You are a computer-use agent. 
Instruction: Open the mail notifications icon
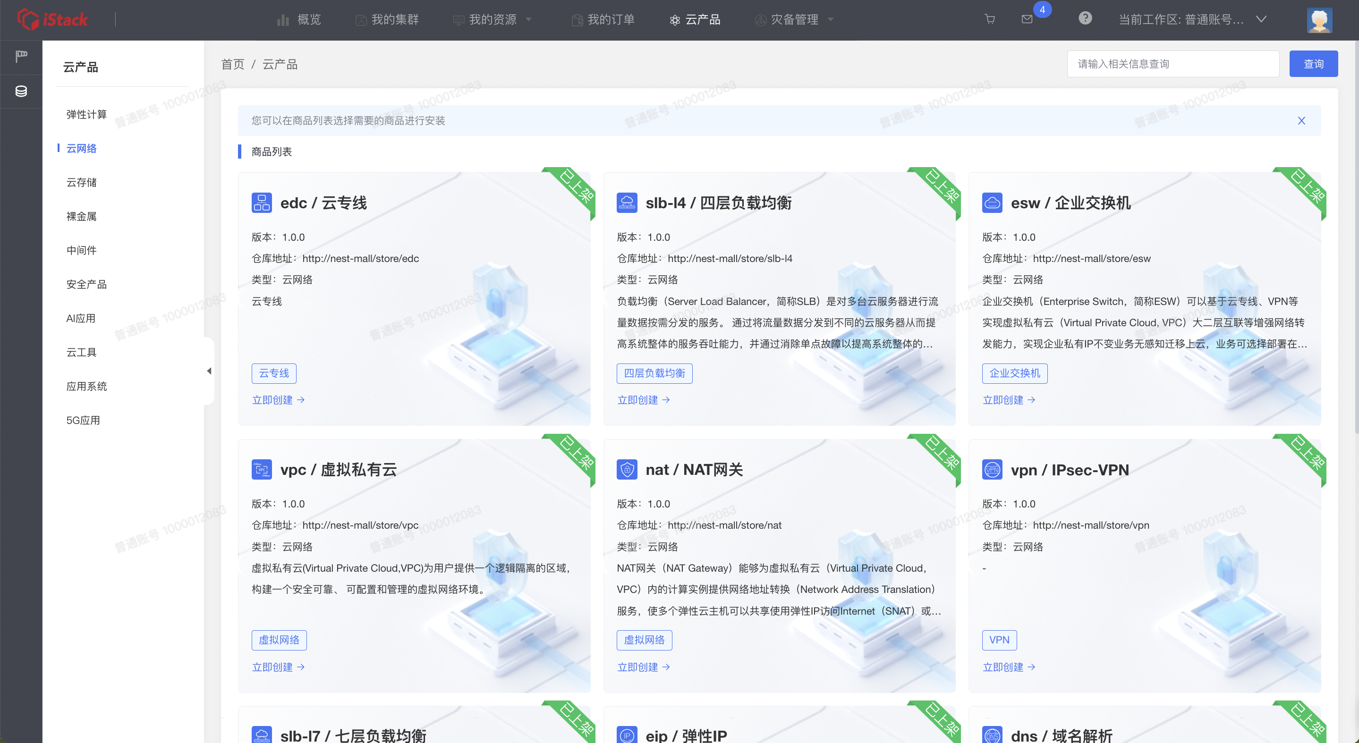click(1027, 19)
